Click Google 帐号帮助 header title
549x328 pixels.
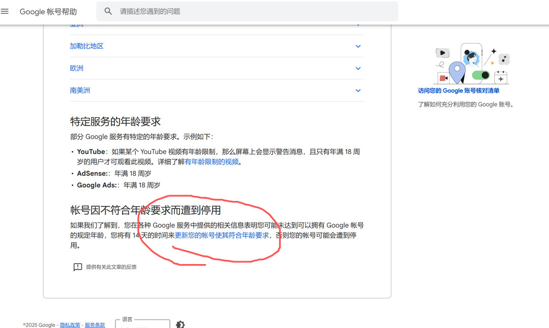[49, 11]
